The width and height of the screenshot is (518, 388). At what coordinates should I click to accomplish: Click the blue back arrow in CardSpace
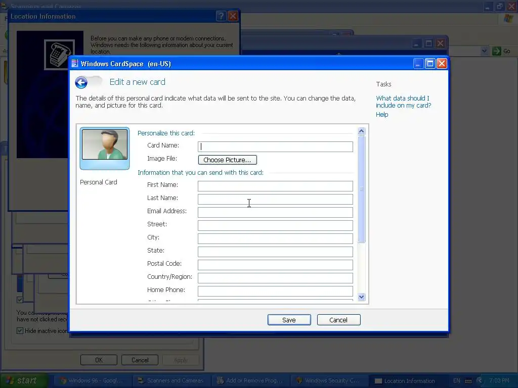[81, 82]
